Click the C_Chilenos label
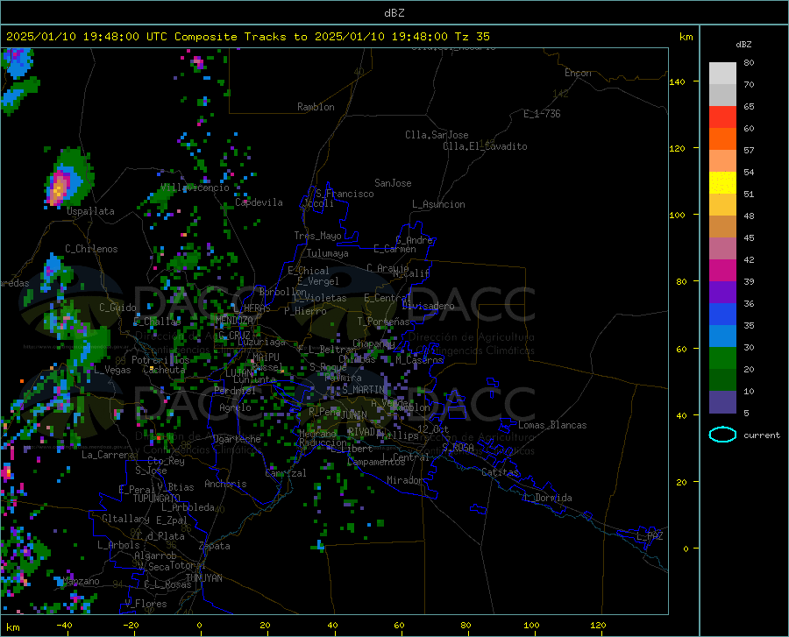The height and width of the screenshot is (637, 789). point(91,249)
